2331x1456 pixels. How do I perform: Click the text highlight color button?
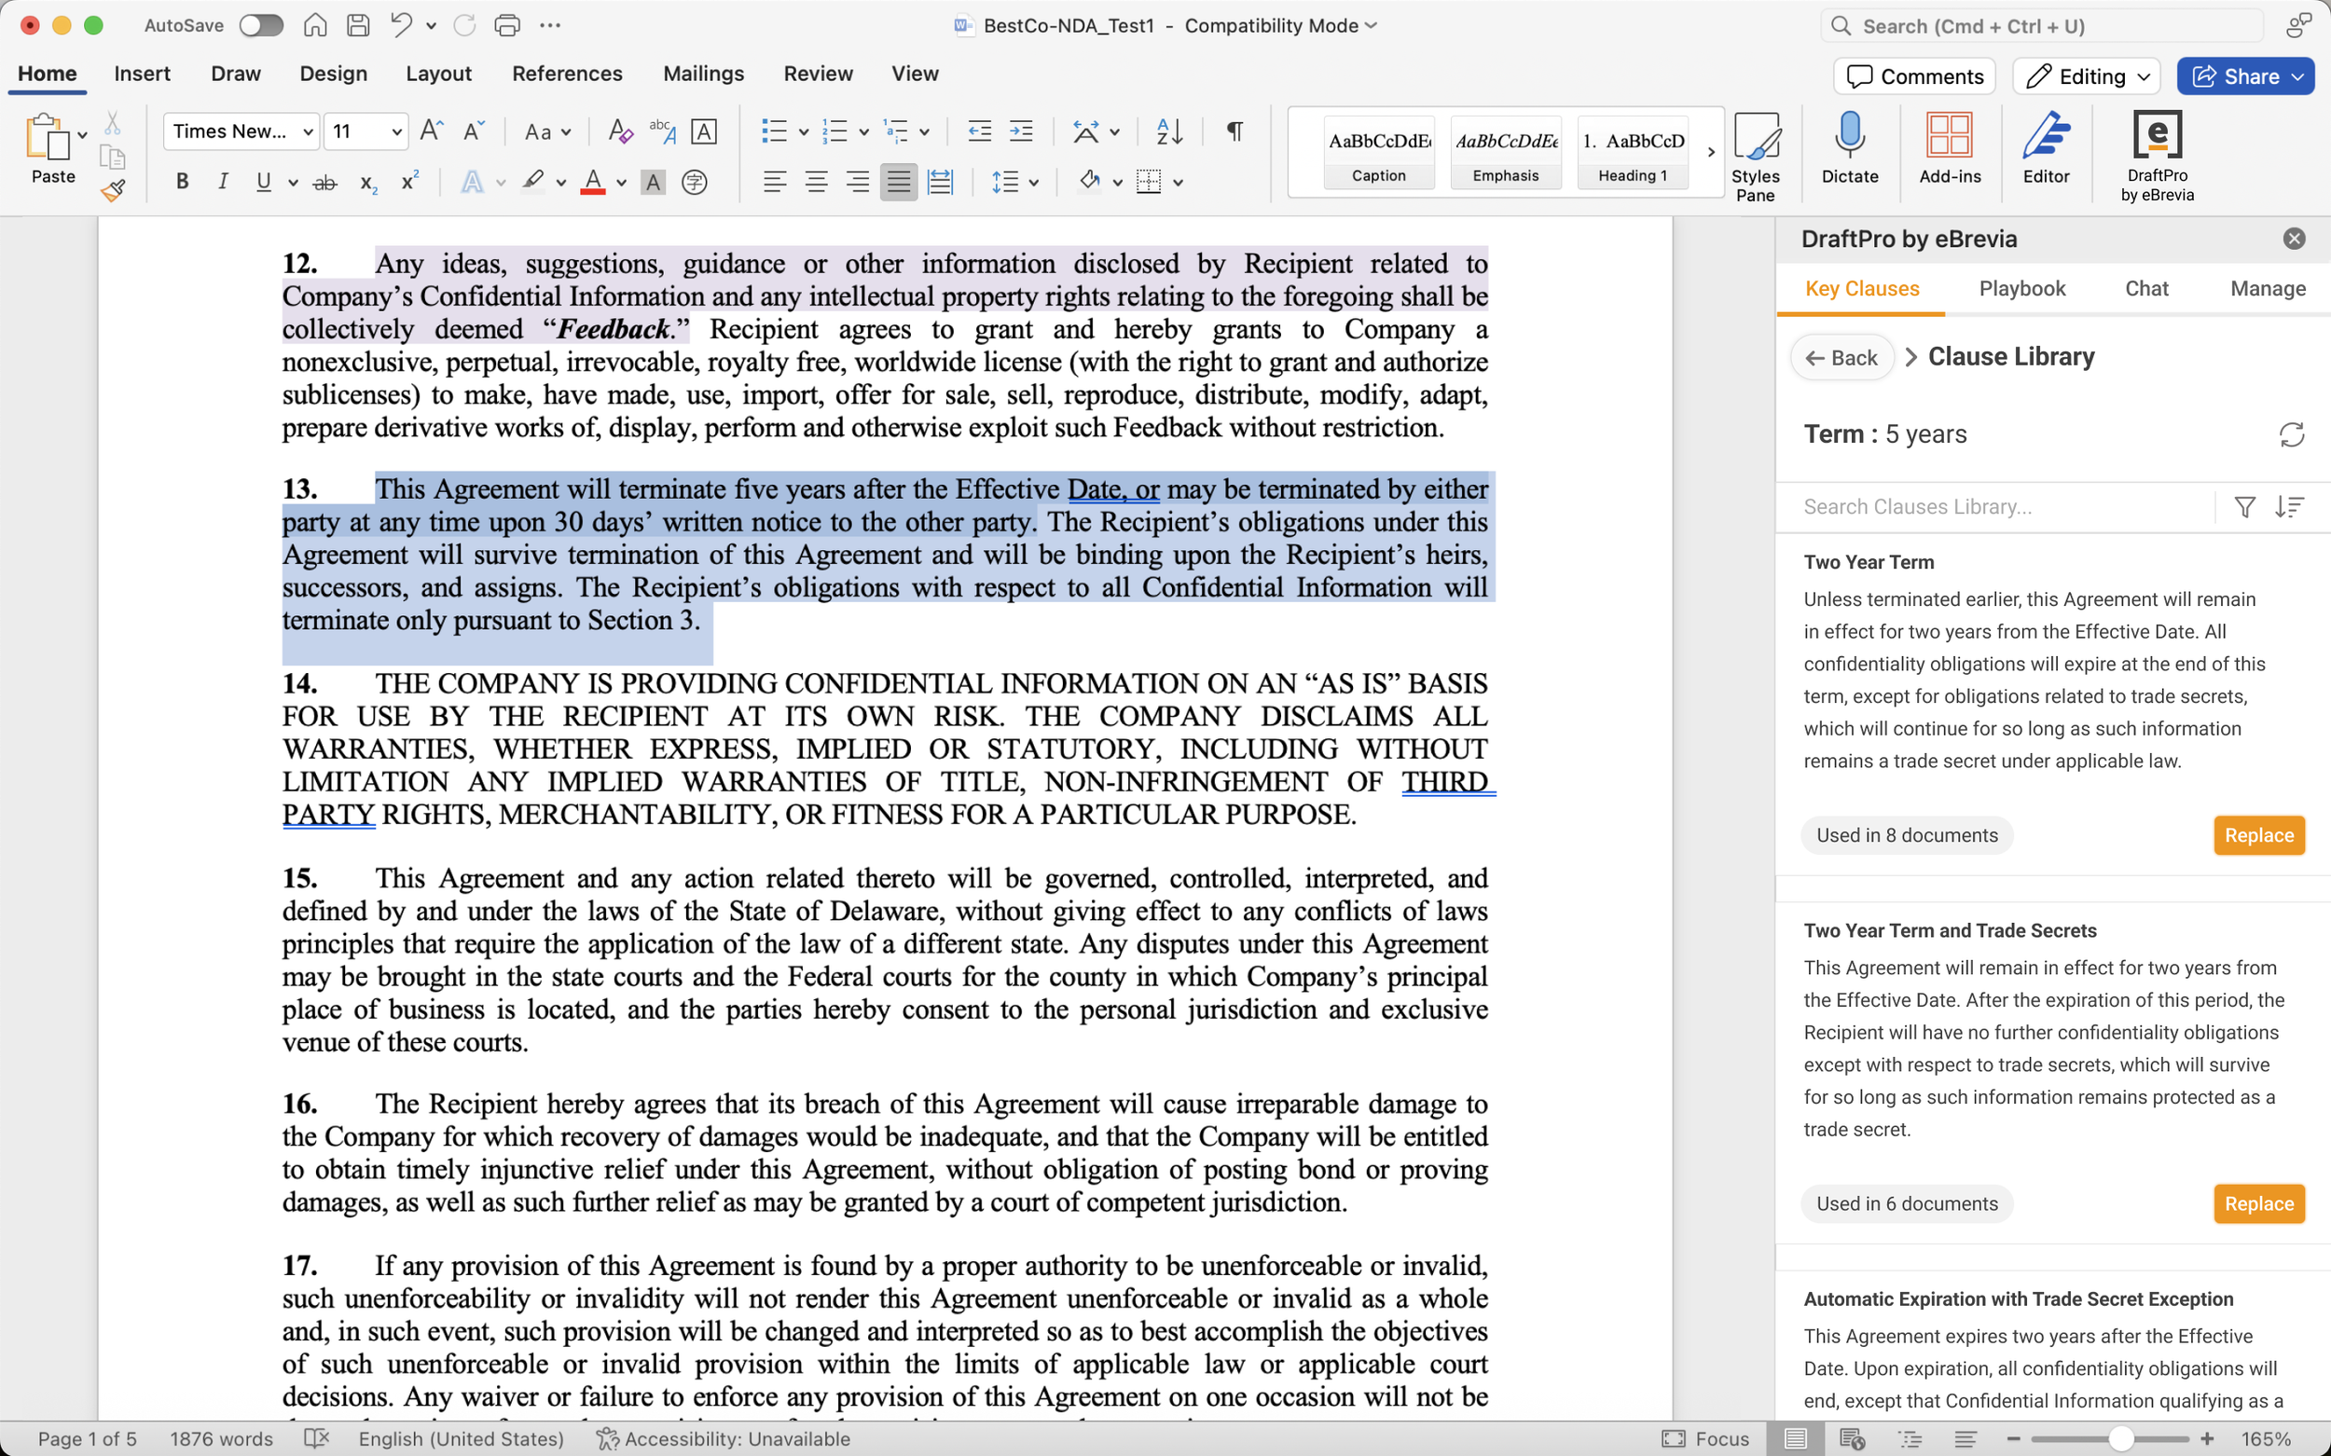click(532, 182)
